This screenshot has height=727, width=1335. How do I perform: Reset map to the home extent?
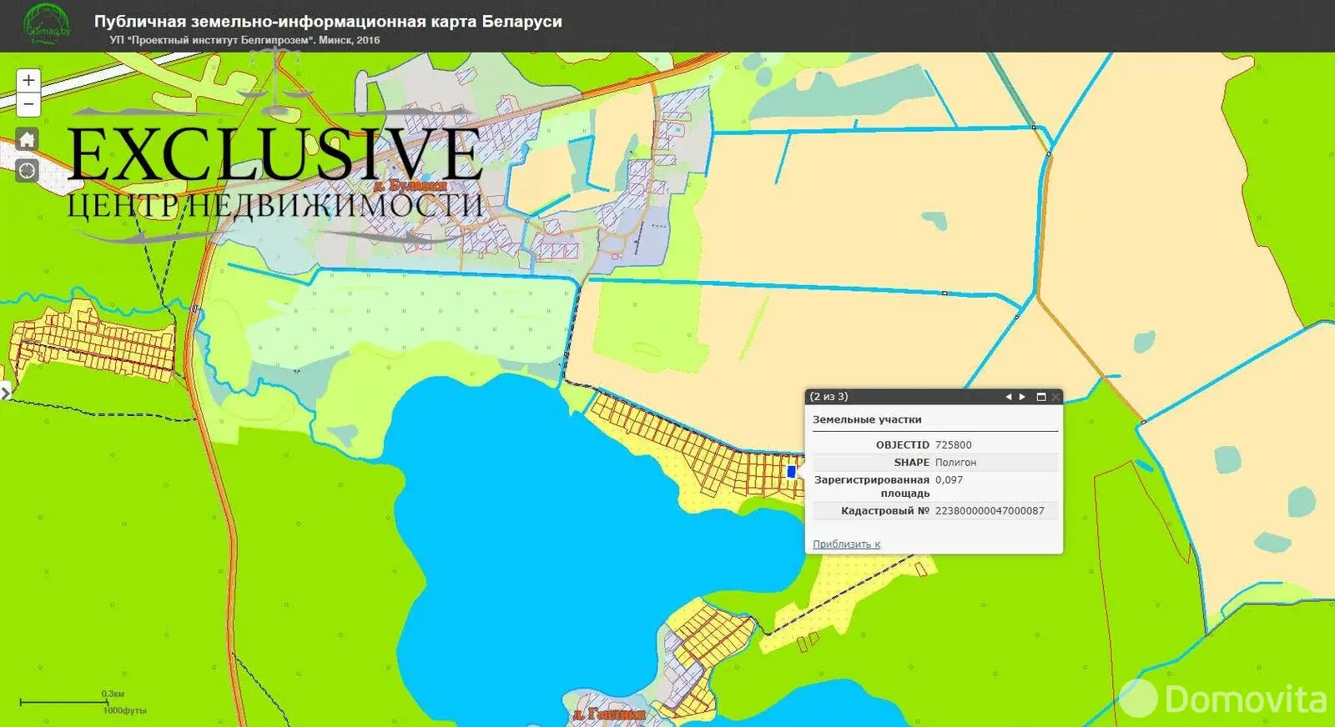28,139
